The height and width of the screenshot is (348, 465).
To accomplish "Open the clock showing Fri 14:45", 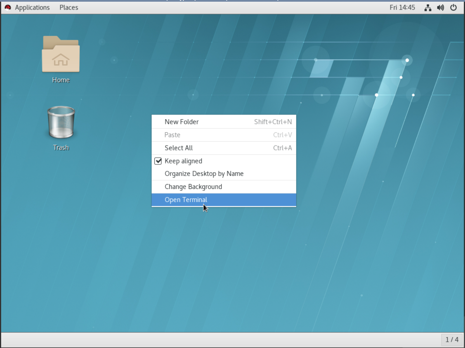I will pyautogui.click(x=402, y=8).
